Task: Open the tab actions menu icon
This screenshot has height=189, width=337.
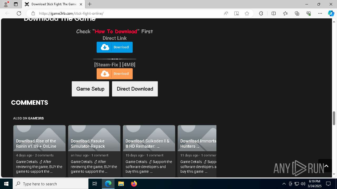Action: point(16,4)
